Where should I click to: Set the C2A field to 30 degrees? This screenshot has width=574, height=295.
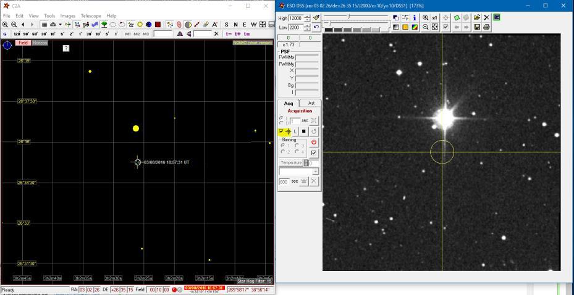point(44,34)
